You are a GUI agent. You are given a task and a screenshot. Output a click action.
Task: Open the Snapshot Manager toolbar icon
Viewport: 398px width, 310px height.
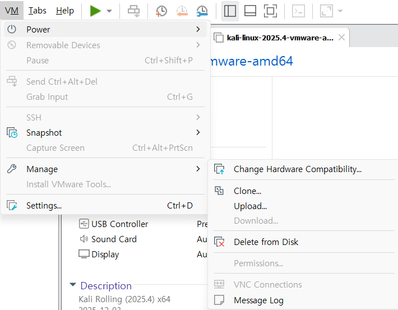(202, 11)
